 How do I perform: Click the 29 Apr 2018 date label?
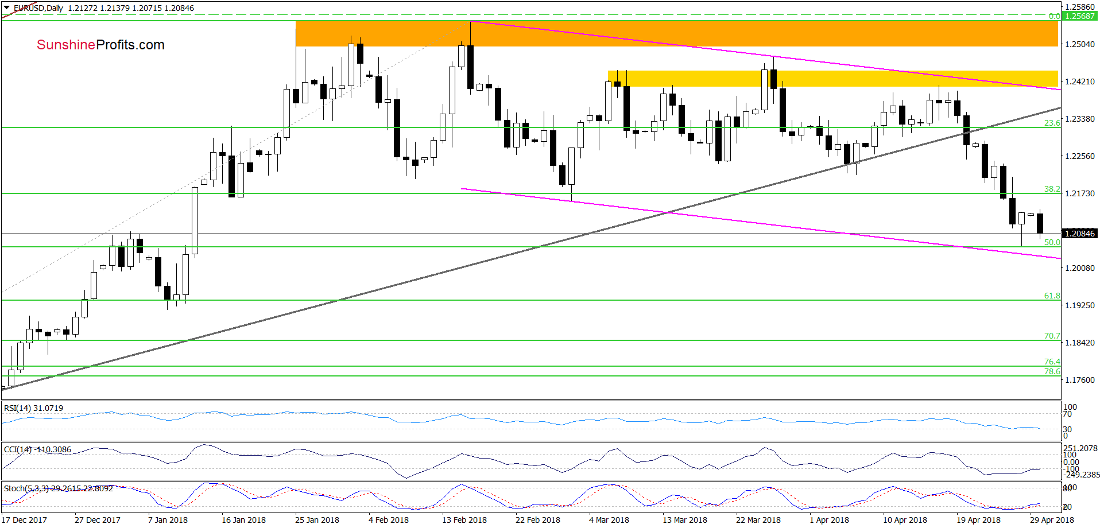[x=1052, y=520]
